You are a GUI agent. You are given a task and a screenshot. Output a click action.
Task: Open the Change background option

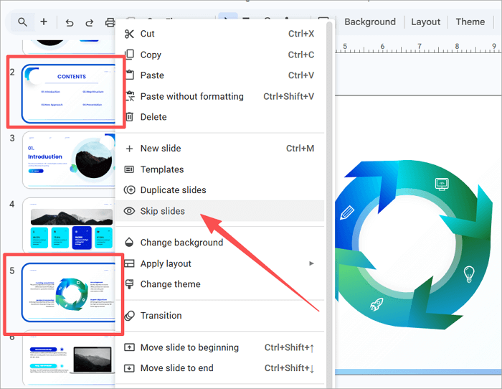[181, 243]
